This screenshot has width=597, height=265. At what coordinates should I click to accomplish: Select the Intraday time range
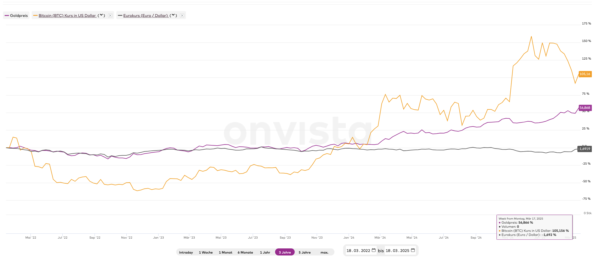click(186, 252)
